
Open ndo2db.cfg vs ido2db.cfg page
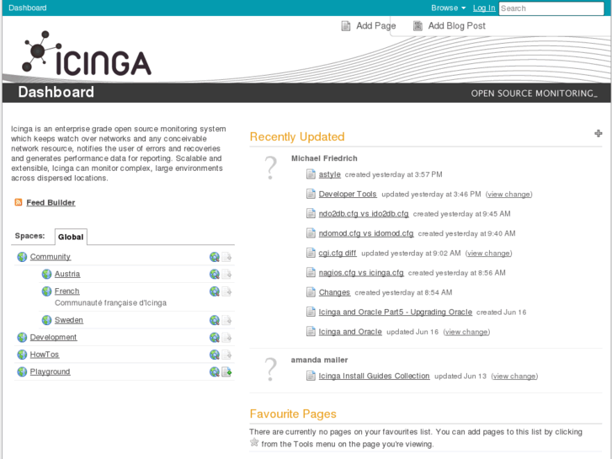364,214
